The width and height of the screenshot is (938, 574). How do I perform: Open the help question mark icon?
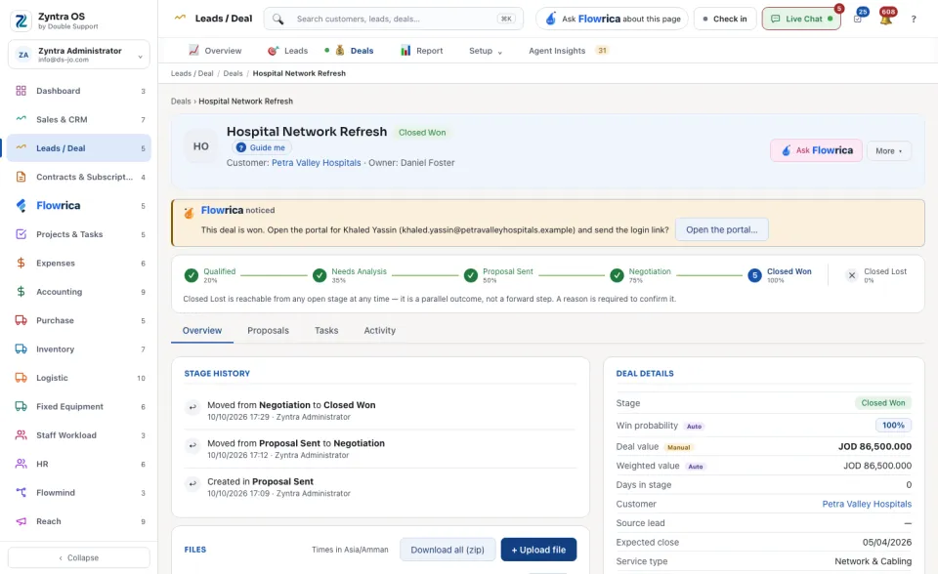point(914,20)
